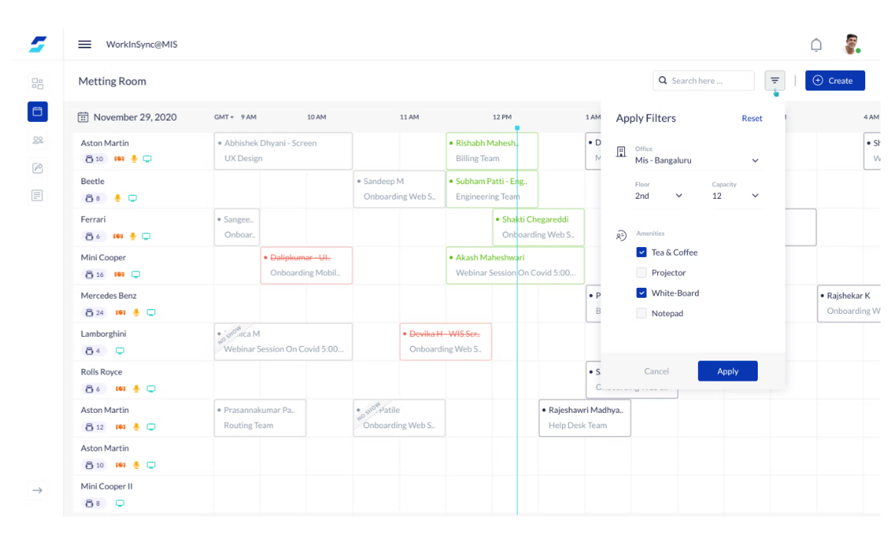892x538 pixels.
Task: Open the Office dropdown showing Mis - Bangaluru
Action: 755,160
